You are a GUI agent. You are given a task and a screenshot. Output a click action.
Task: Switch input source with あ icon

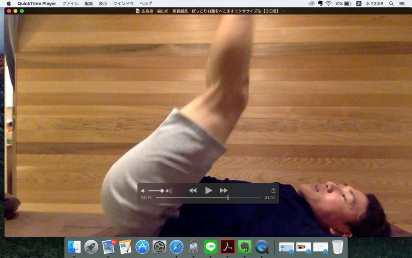(x=359, y=3)
